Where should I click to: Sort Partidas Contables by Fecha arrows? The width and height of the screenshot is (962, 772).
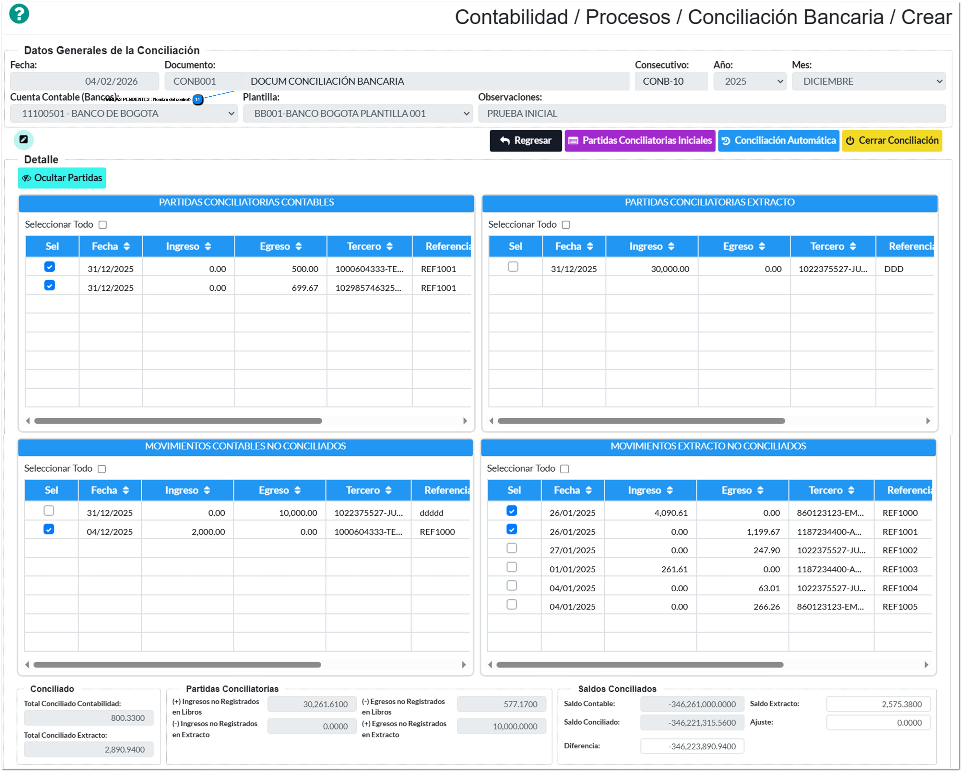click(127, 247)
